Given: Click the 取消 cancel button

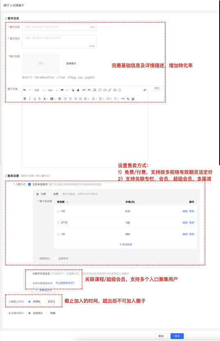Looking at the screenshot, I should click(161, 336).
